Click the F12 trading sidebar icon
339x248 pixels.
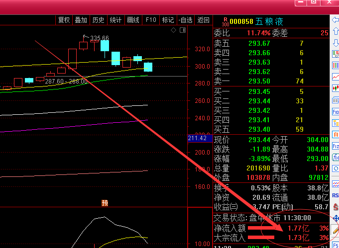click(x=336, y=146)
